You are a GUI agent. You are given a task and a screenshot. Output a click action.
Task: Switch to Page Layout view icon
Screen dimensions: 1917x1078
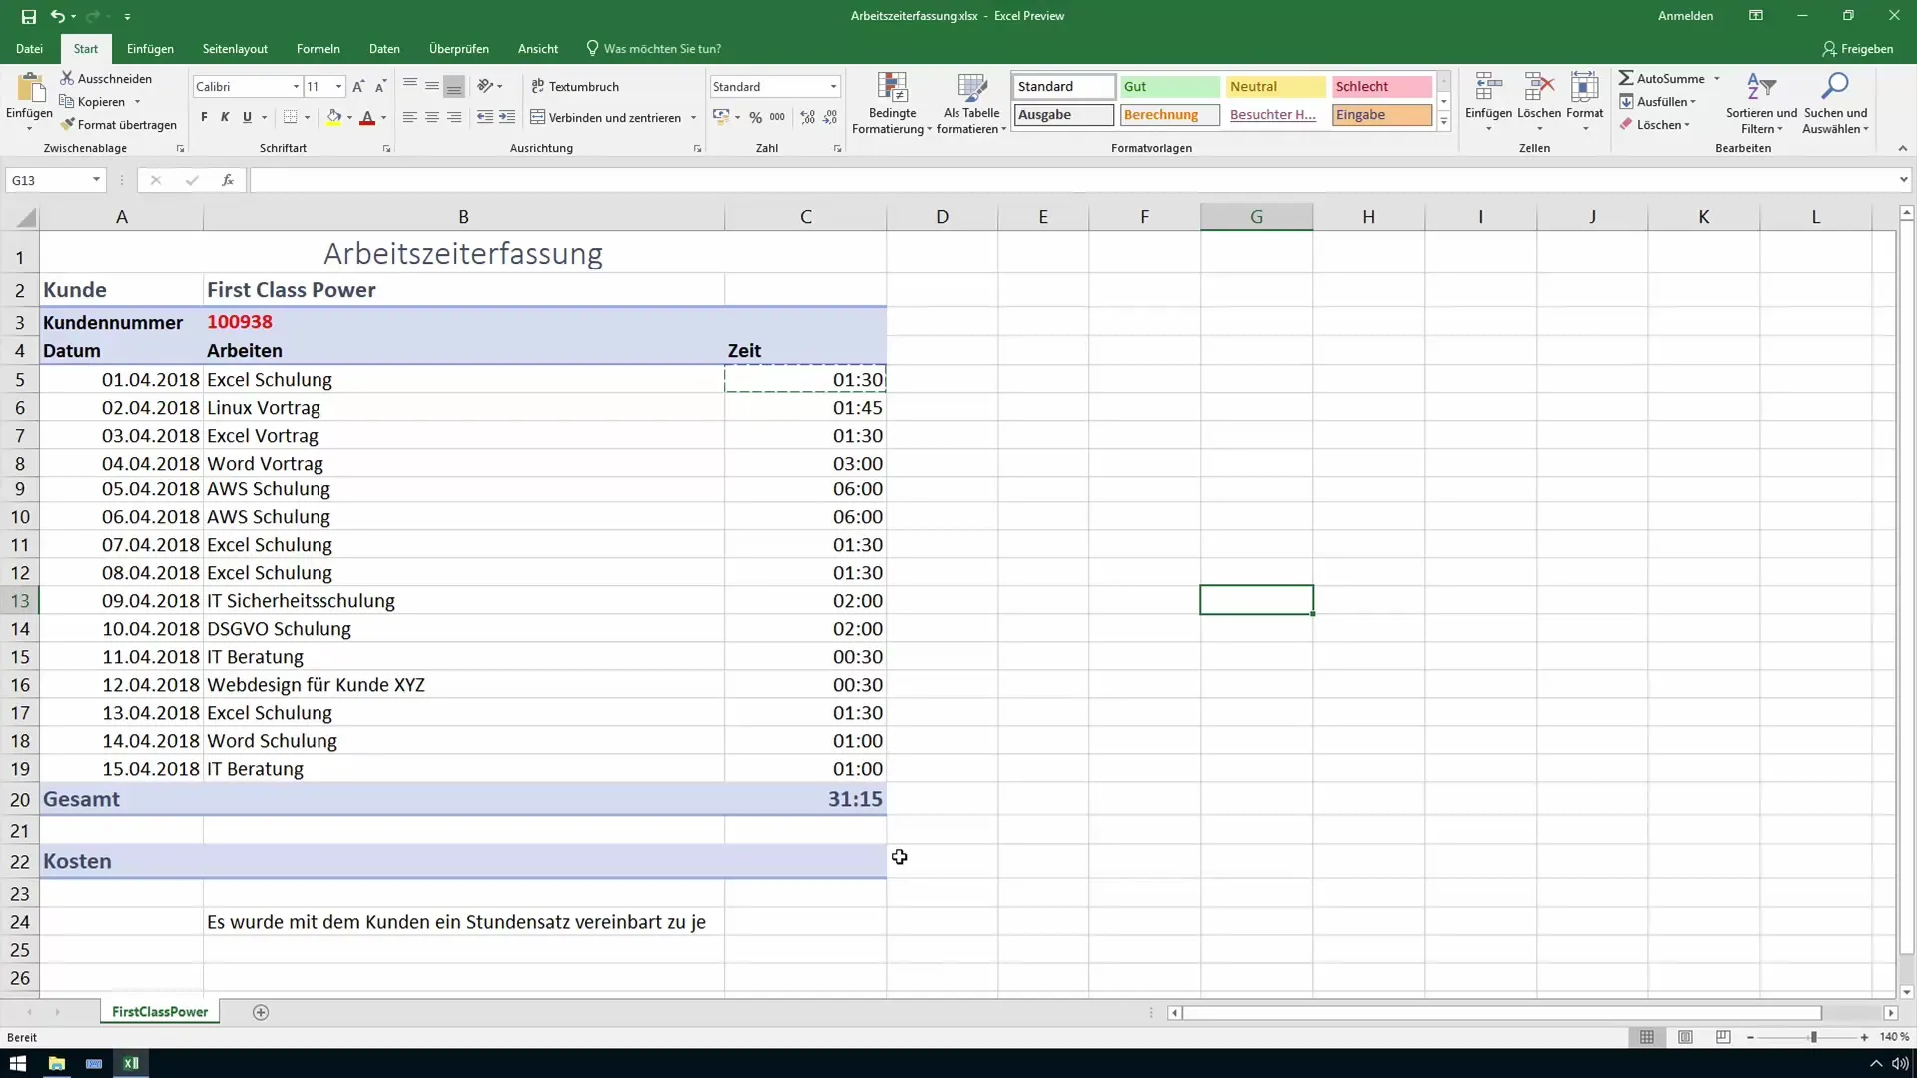[x=1685, y=1037]
